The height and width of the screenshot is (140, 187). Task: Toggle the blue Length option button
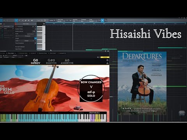(x=35, y=38)
